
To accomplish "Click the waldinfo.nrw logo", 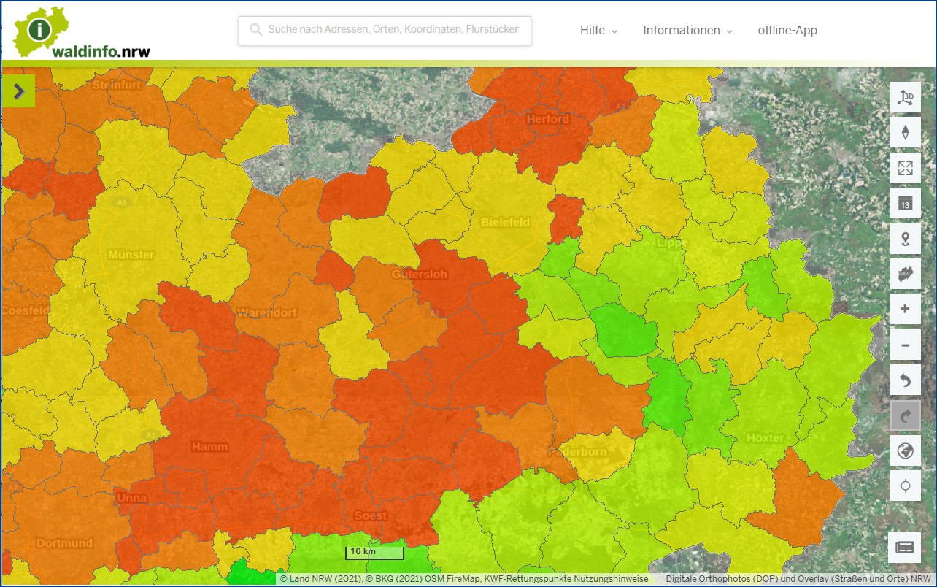I will [x=82, y=32].
